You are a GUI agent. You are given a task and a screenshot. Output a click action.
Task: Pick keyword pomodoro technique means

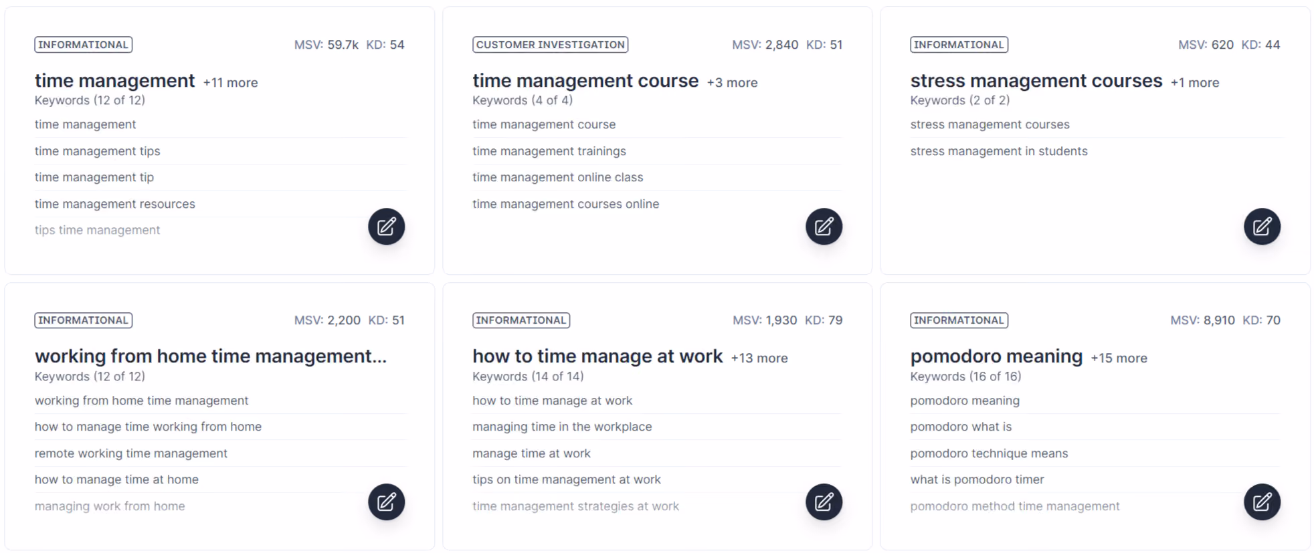[x=989, y=453]
